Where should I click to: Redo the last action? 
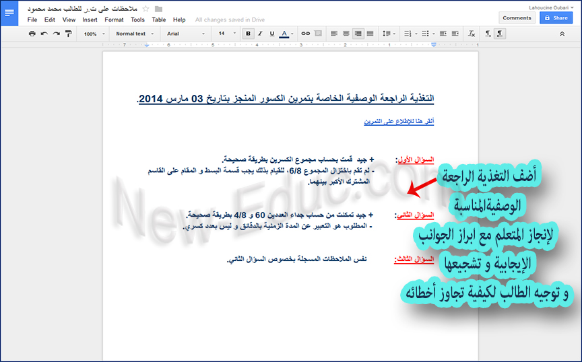click(56, 34)
